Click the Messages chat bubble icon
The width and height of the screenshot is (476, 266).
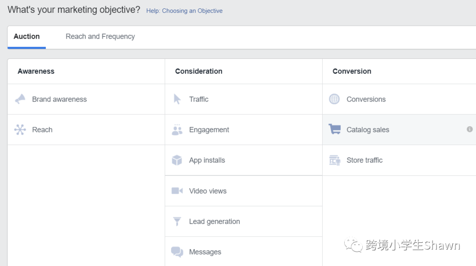(177, 252)
